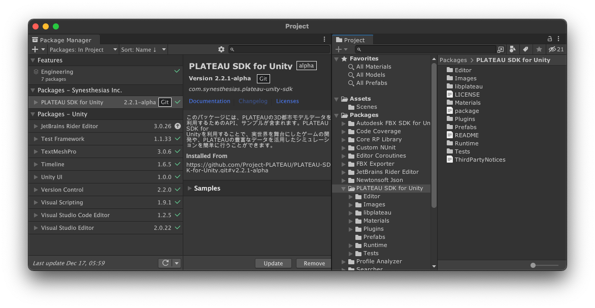Open the Licenses link
Viewport: 595px width, 308px height.
(x=287, y=101)
